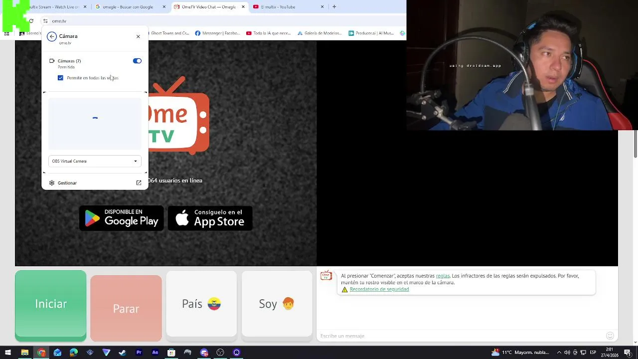Click the camera icon next to Cámaras (7)

[52, 61]
